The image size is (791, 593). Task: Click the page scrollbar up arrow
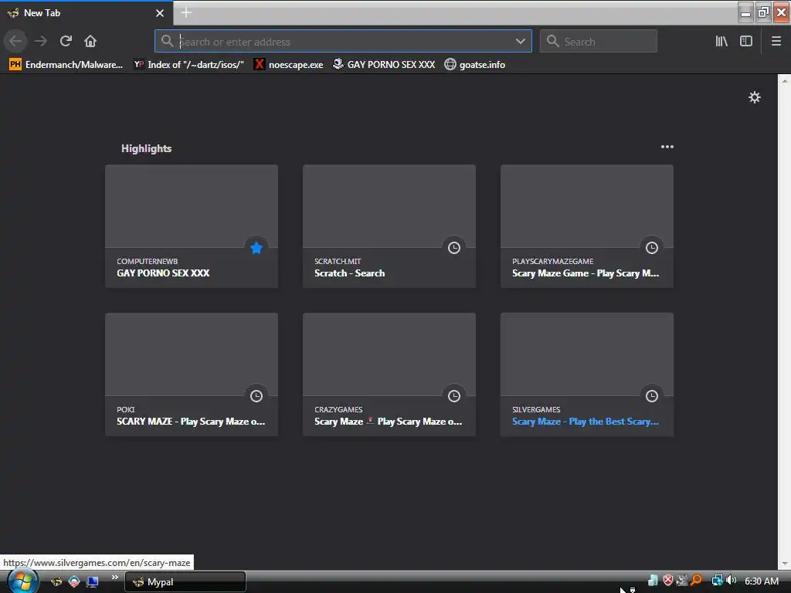tap(785, 80)
